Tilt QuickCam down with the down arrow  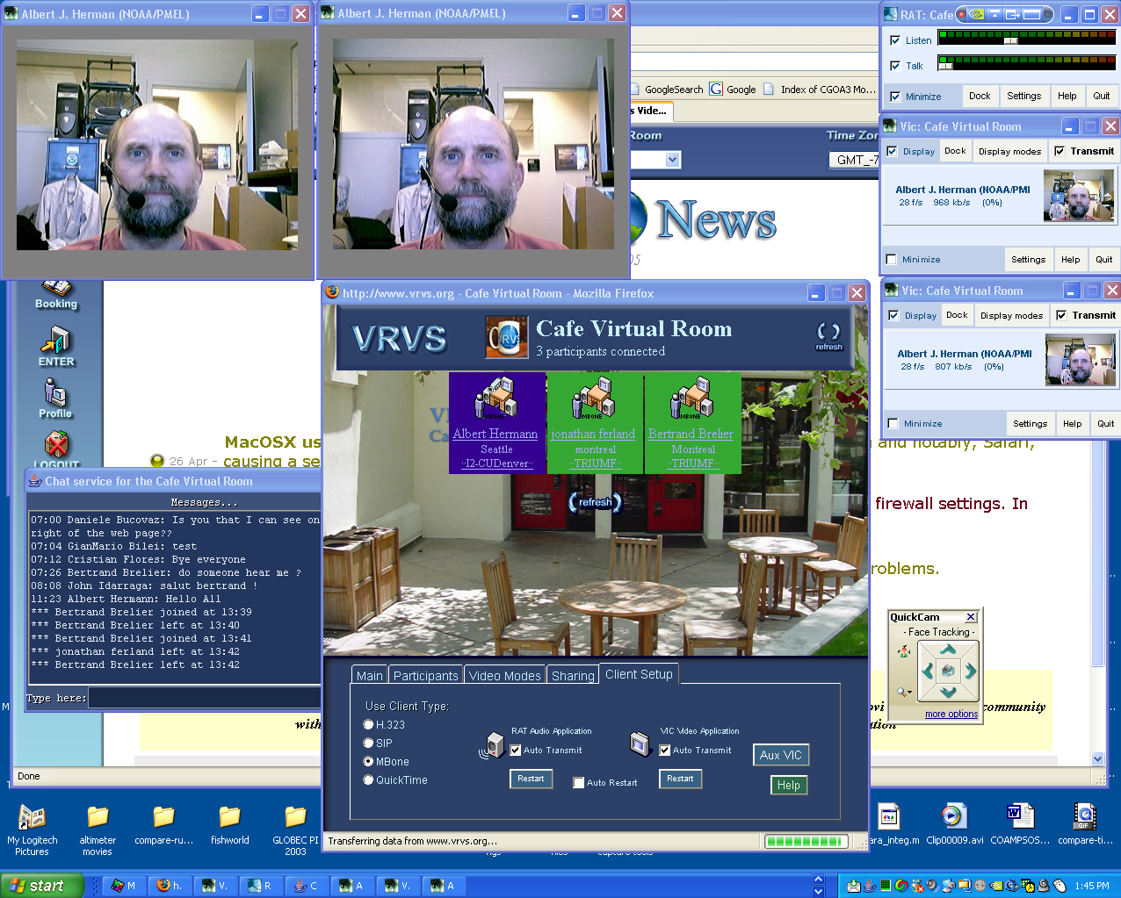(948, 692)
